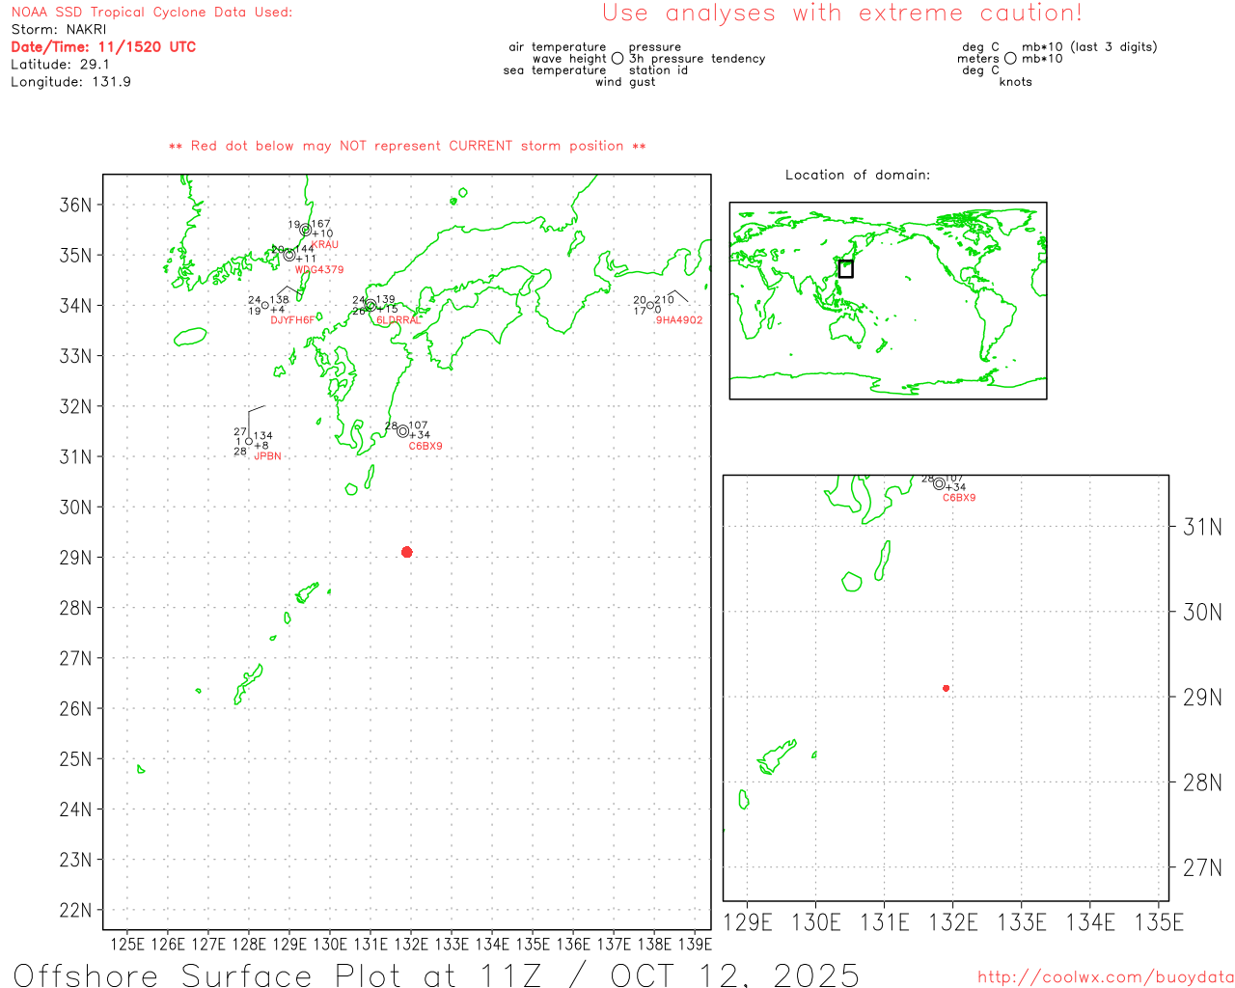Click the red 6LDRRAL station label
1235x988 pixels.
(x=398, y=320)
